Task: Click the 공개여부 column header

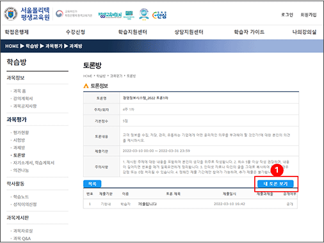Action: [x=289, y=194]
